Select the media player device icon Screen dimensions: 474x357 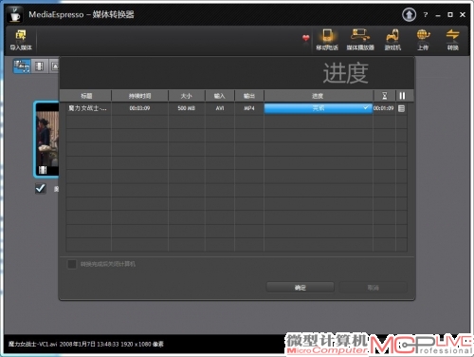pos(360,40)
